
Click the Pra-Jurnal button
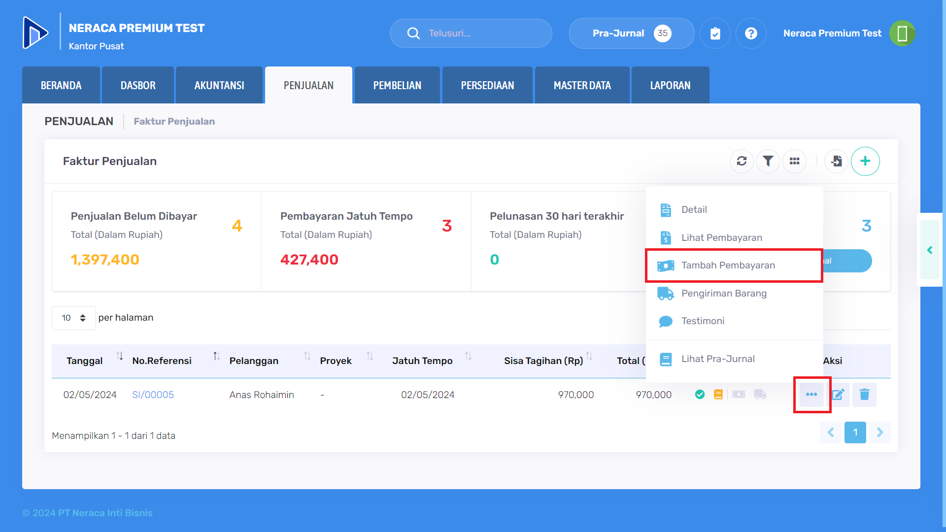tap(632, 33)
